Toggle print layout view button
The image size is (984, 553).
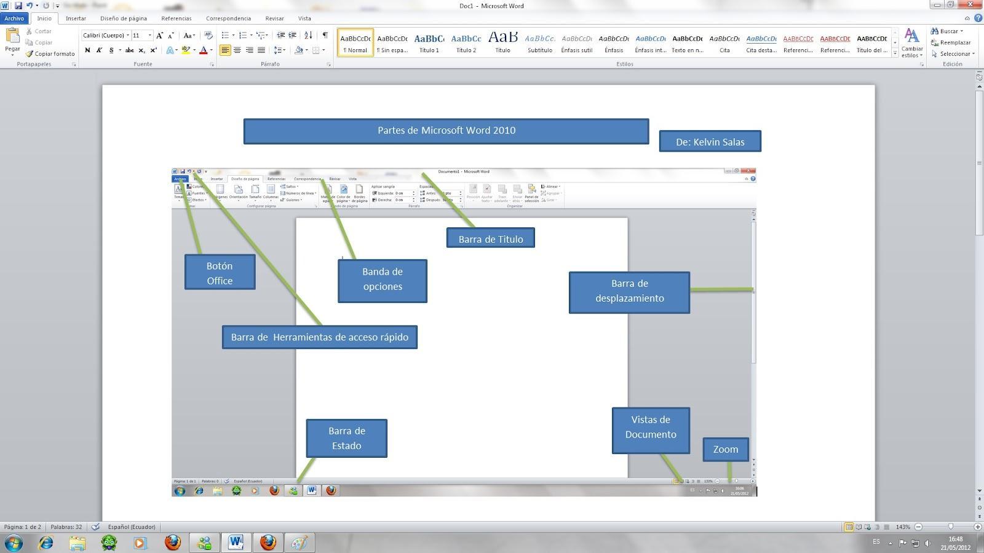849,527
